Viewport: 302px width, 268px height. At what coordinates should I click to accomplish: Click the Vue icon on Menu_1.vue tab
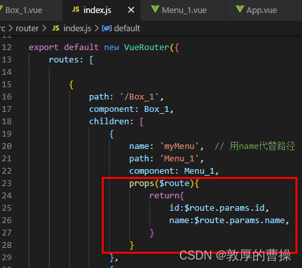pyautogui.click(x=155, y=9)
